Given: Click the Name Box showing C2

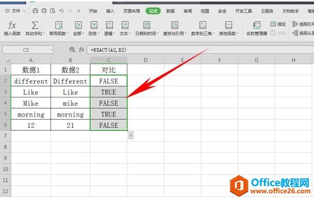Looking at the screenshot, I should tap(26, 49).
